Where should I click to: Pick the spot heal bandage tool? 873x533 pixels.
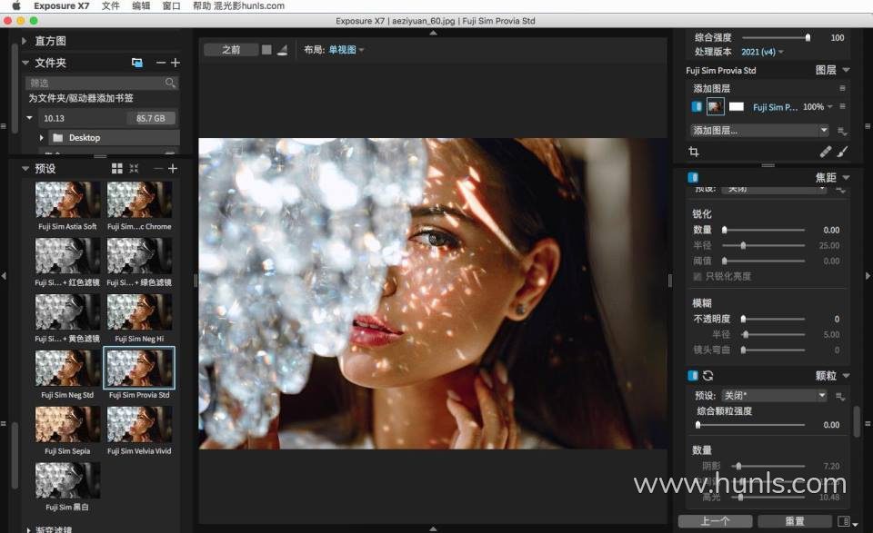click(x=825, y=152)
